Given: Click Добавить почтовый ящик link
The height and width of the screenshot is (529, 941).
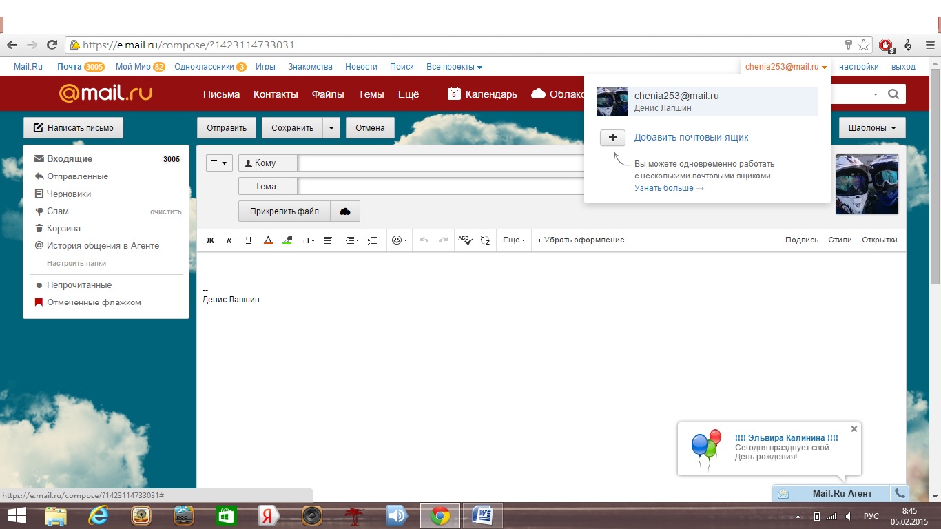Looking at the screenshot, I should click(x=691, y=138).
